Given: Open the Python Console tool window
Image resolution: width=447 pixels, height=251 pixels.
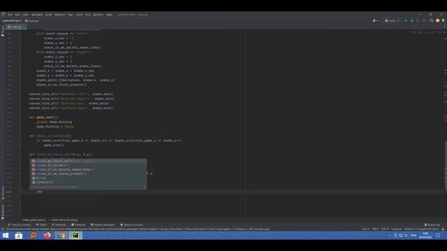Looking at the screenshot, I should pyautogui.click(x=132, y=225).
